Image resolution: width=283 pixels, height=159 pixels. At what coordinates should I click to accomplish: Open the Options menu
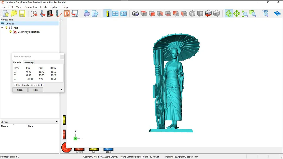coord(55,7)
